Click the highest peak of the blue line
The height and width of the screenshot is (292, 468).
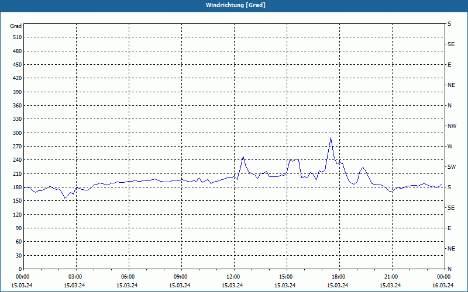[331, 138]
